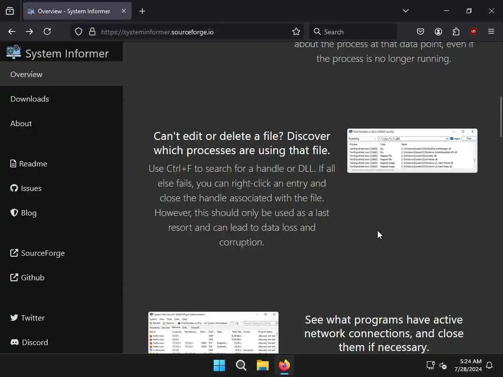Click the System Informer site title
This screenshot has height=377, width=503.
point(67,54)
